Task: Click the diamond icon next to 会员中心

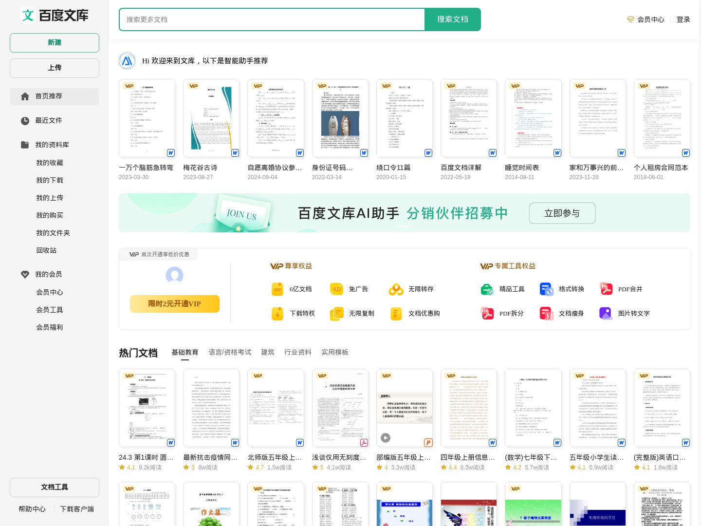Action: tap(630, 19)
